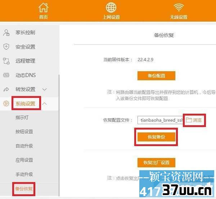Click the security shield icon
216x199 pixels.
pyautogui.click(x=6, y=47)
